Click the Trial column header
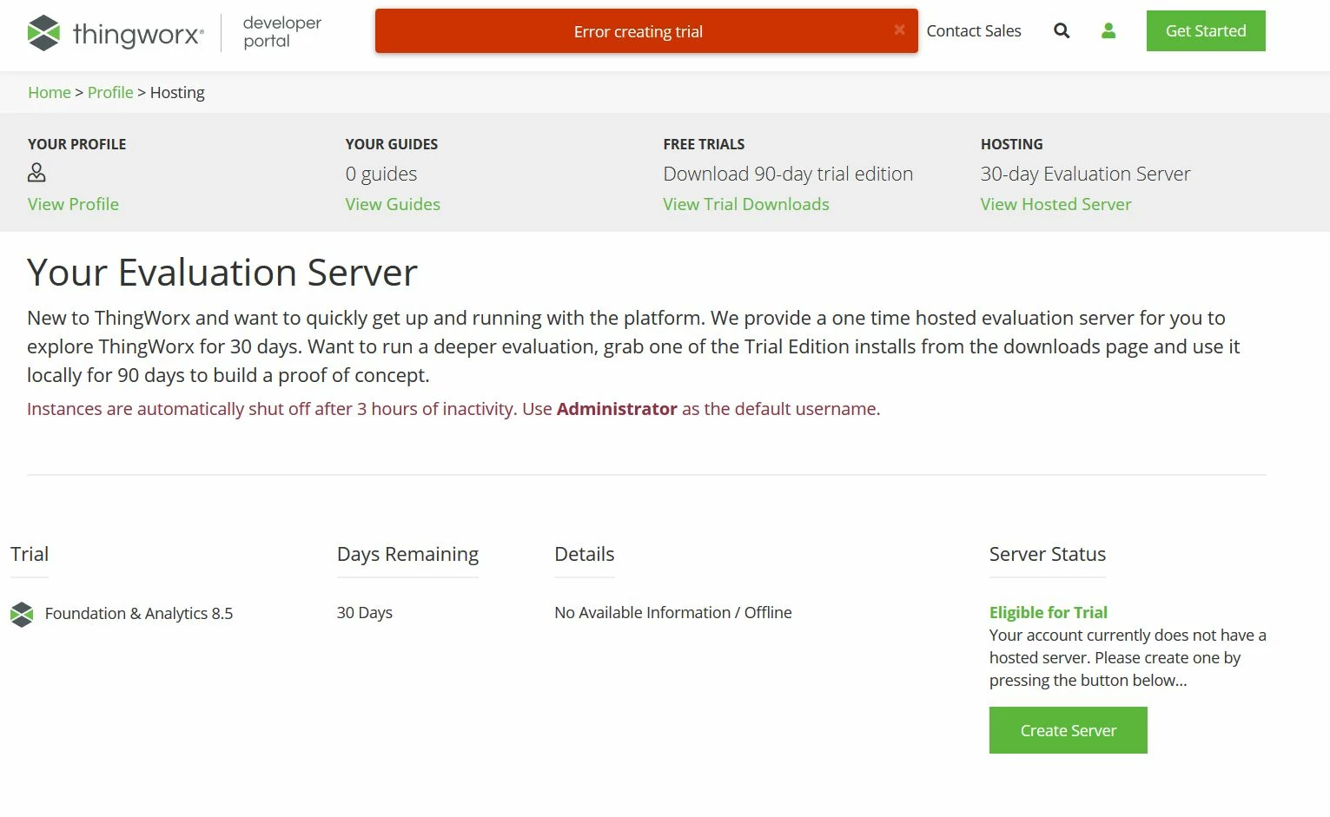Screen dimensions: 1330x817 (30, 554)
